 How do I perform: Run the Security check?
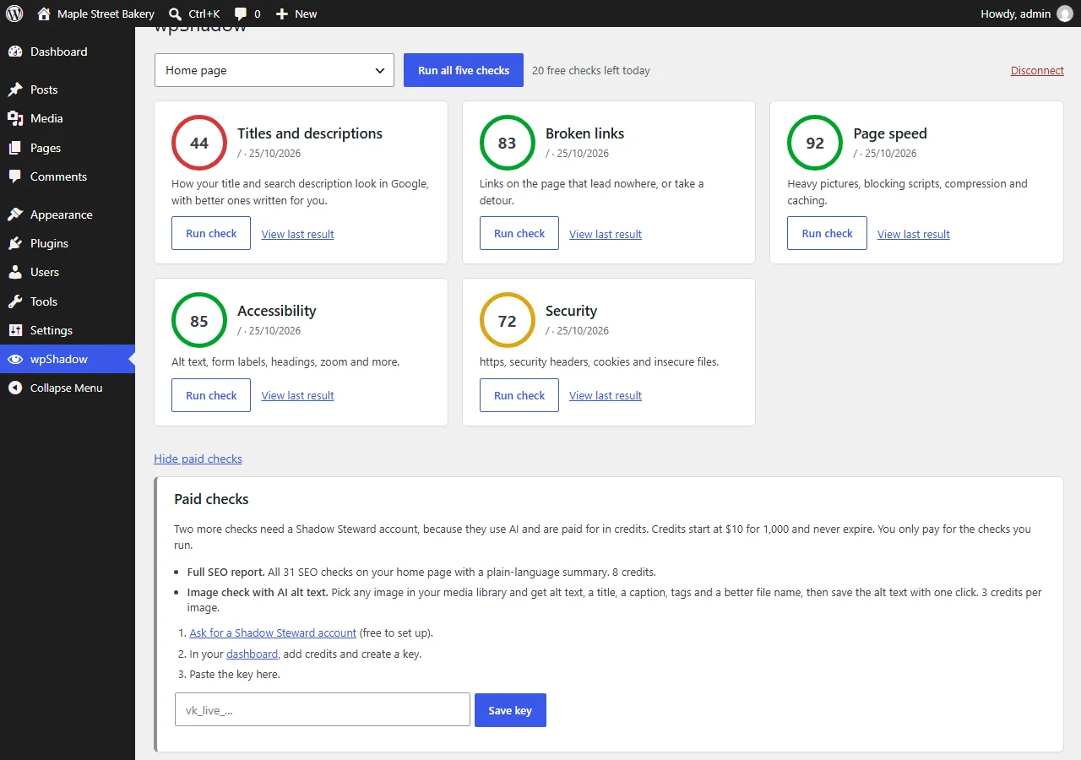point(519,395)
